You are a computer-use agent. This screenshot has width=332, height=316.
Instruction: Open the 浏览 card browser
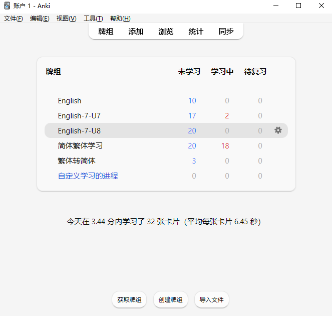pyautogui.click(x=166, y=32)
